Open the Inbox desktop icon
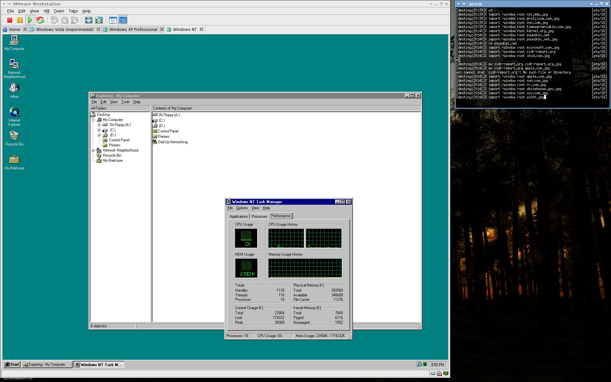This screenshot has width=611, height=382. point(14,90)
